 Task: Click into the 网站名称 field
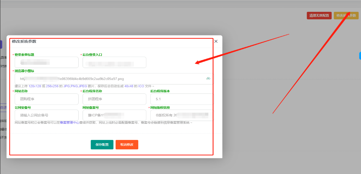(x=46, y=99)
